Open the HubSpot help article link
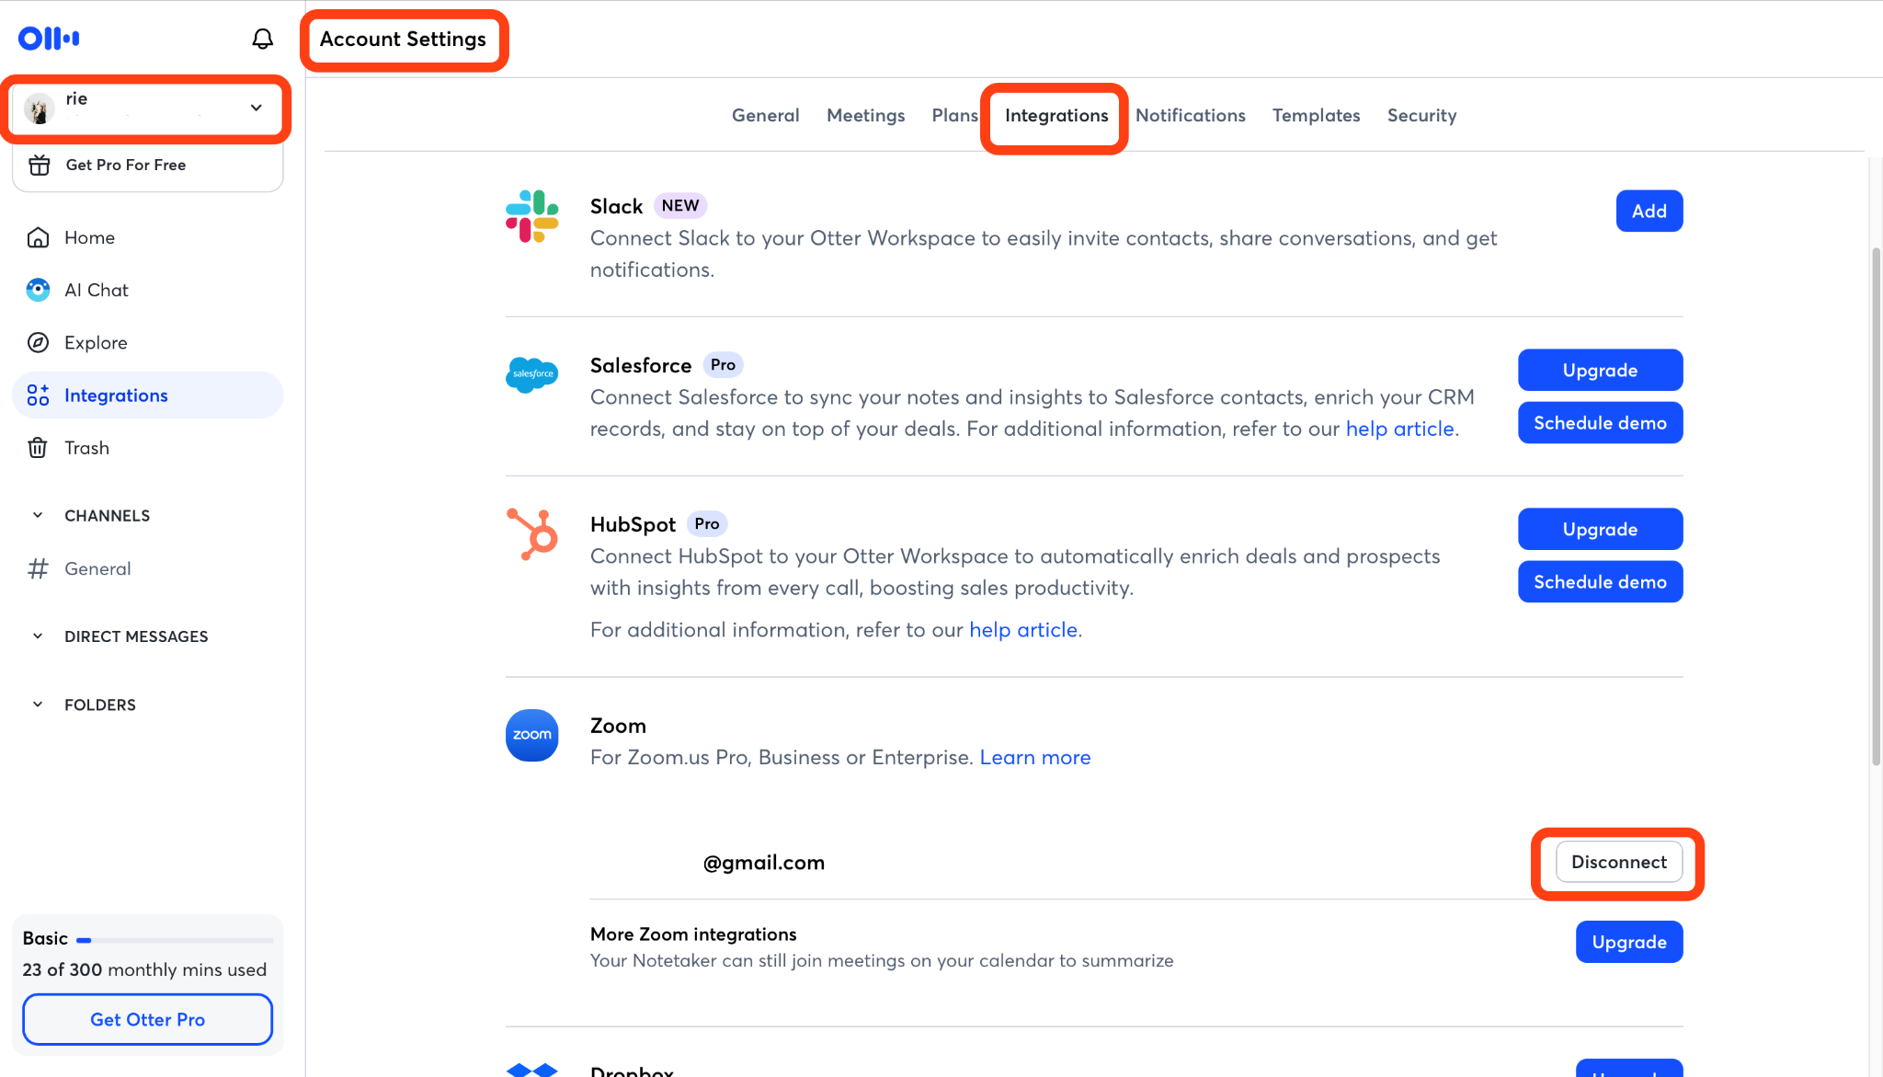Image resolution: width=1883 pixels, height=1077 pixels. (1023, 630)
